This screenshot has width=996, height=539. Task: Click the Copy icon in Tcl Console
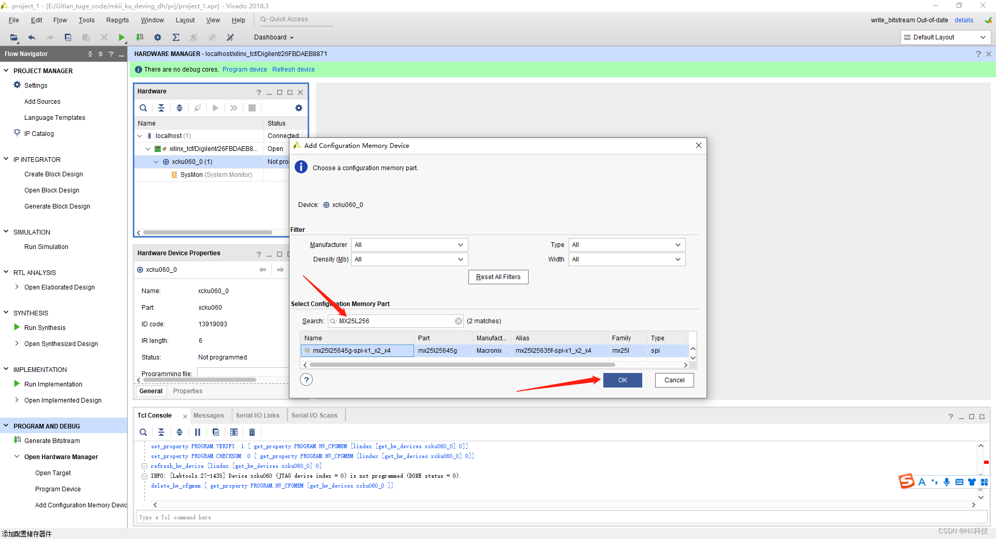tap(216, 432)
